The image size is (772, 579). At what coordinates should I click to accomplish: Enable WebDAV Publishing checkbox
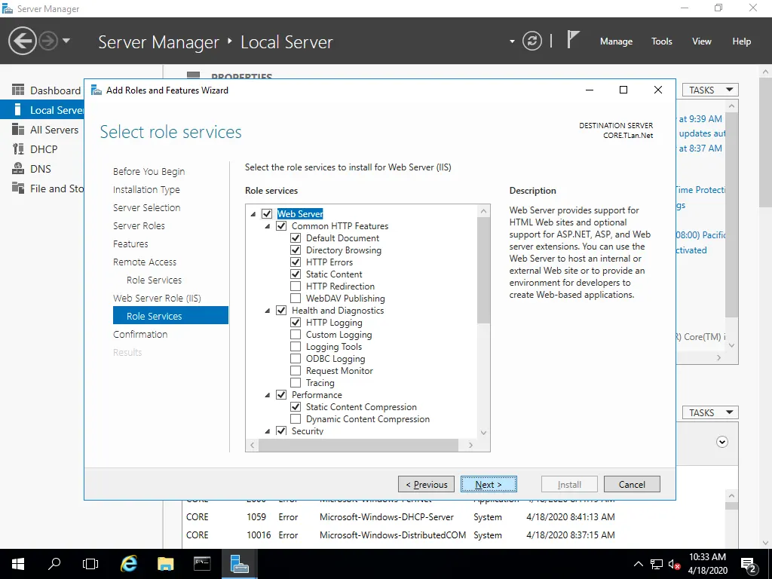(296, 299)
